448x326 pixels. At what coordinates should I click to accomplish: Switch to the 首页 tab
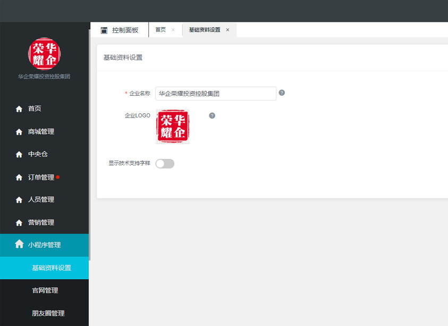click(x=160, y=30)
